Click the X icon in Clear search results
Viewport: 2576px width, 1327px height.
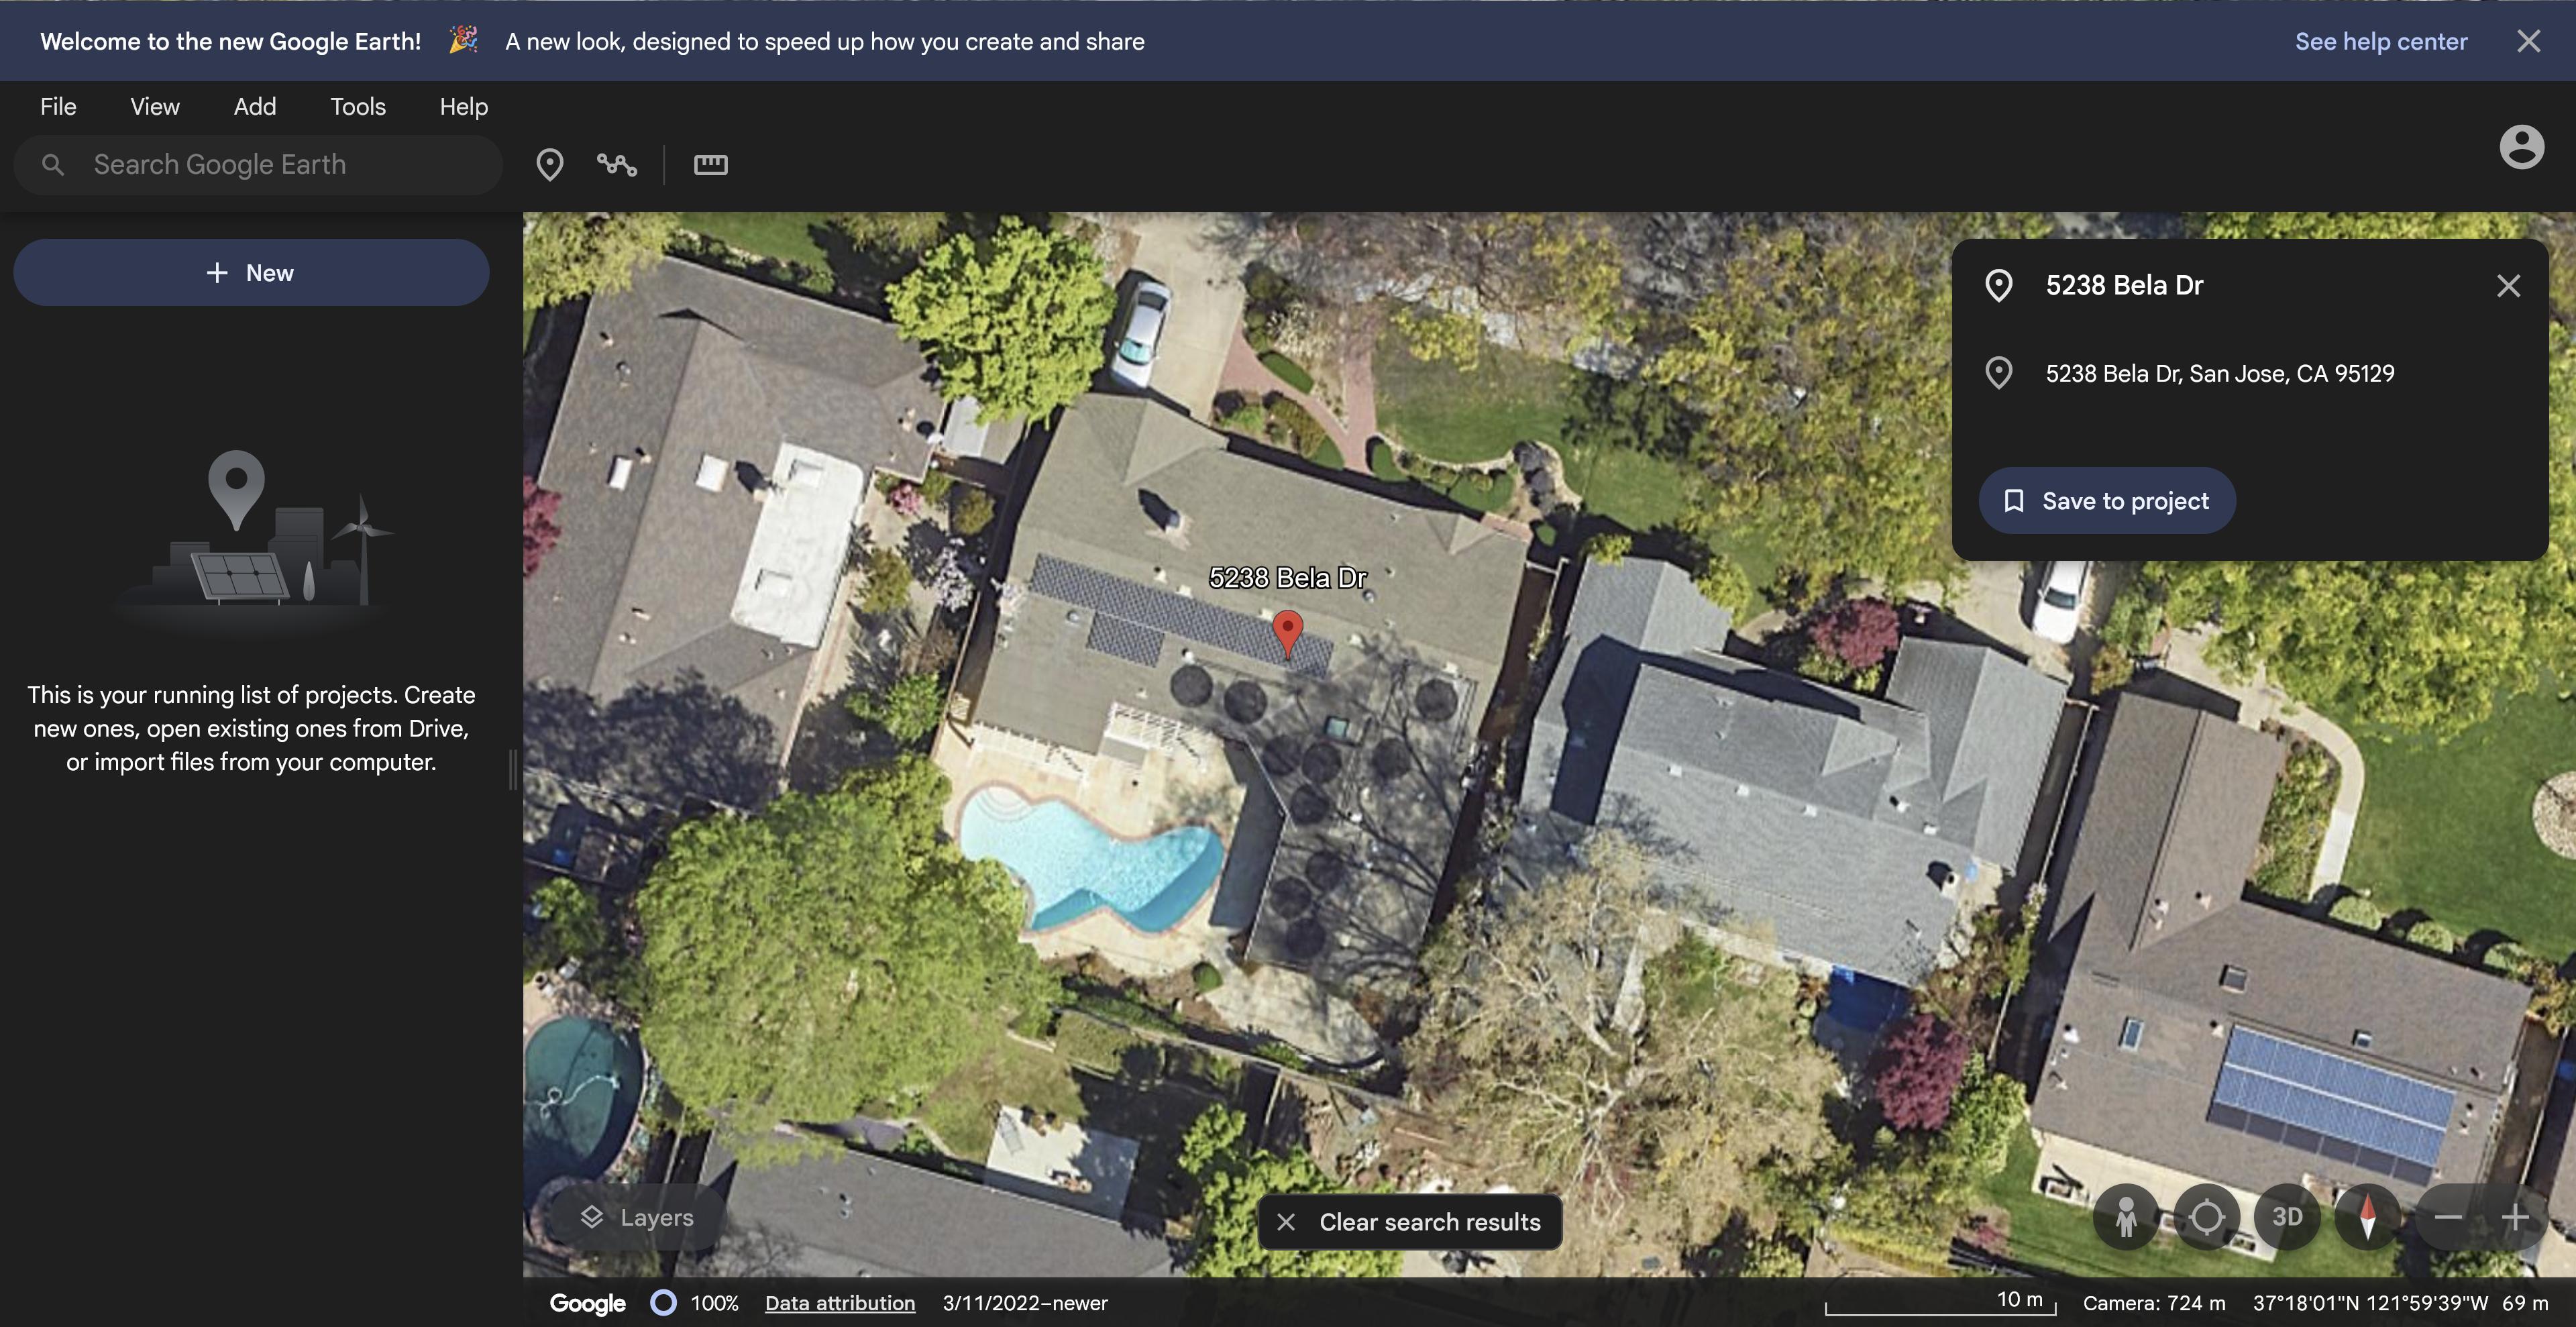pyautogui.click(x=1286, y=1222)
